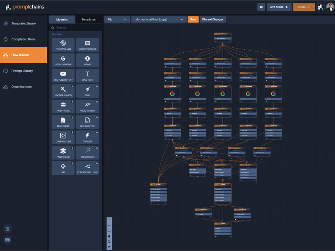Screen dimensions: 335x251
Task: Fit the flow to view
Action: pyautogui.click(x=109, y=231)
